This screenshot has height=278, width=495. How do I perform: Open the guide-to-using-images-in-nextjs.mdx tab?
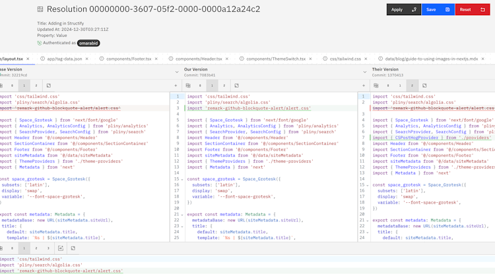[431, 59]
